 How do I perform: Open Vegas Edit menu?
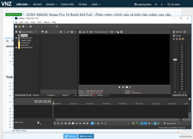[x=21, y=22]
